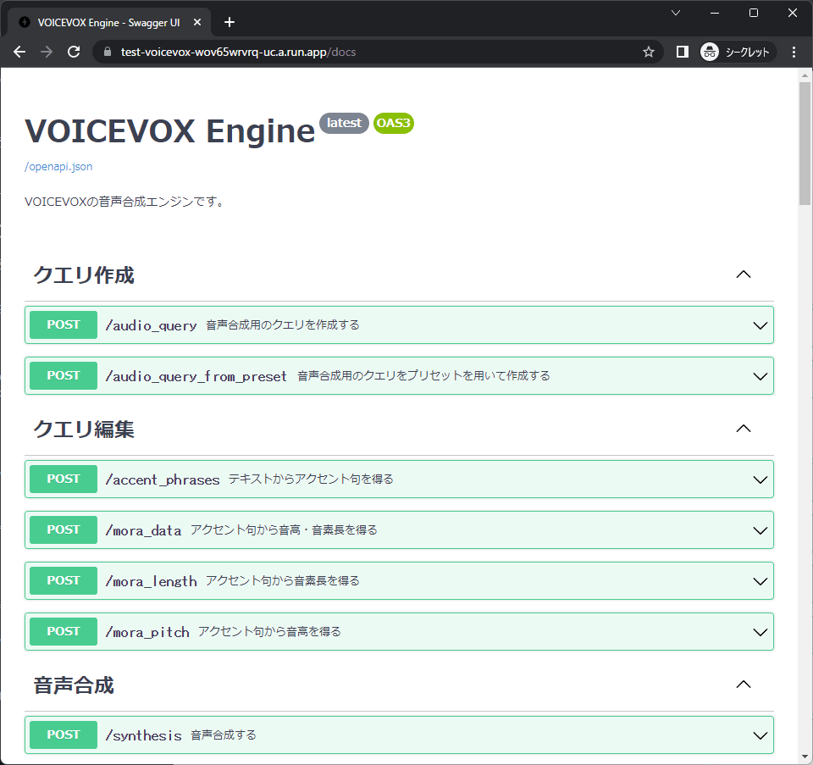Screen dimensions: 813x765
Task: Click description 音声合成用のクエリを作成する
Action: coord(283,324)
